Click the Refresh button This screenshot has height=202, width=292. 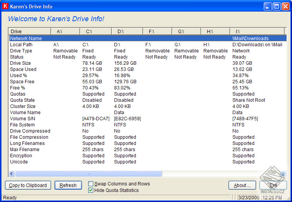click(68, 185)
